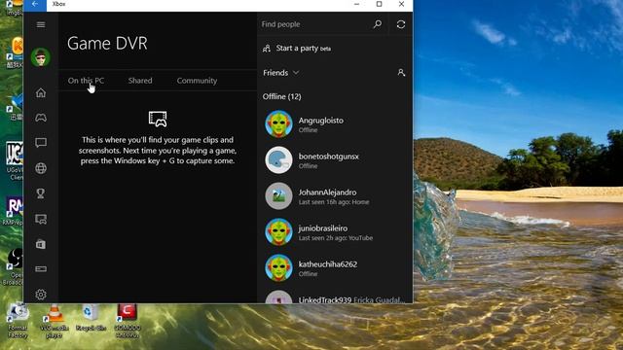Screen dimensions: 623x350
Task: Select friend name JohannAlejandro
Action: click(x=327, y=192)
